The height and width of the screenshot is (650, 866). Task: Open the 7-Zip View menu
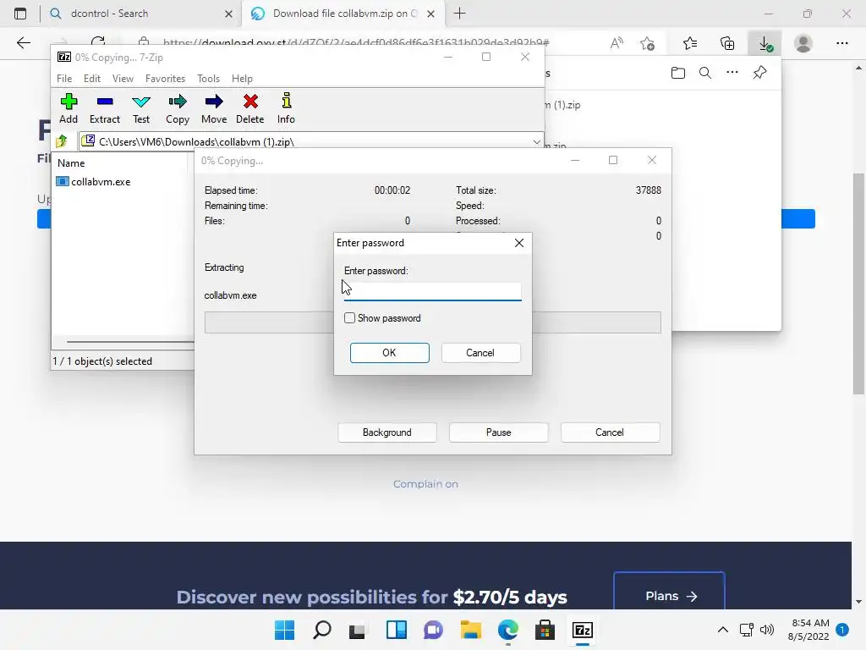click(x=123, y=79)
